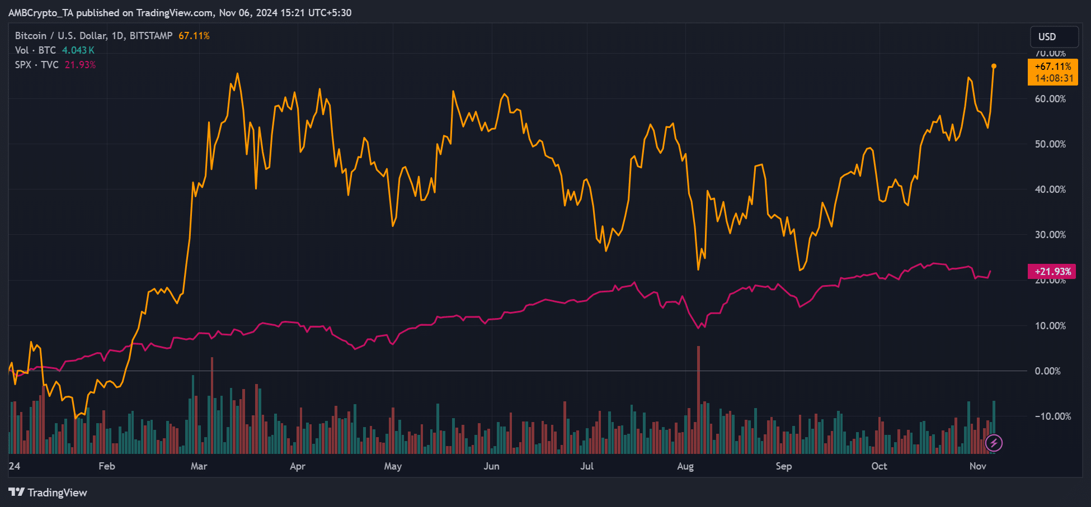Click the 50.00% scale label
Image resolution: width=1091 pixels, height=507 pixels.
point(1050,144)
